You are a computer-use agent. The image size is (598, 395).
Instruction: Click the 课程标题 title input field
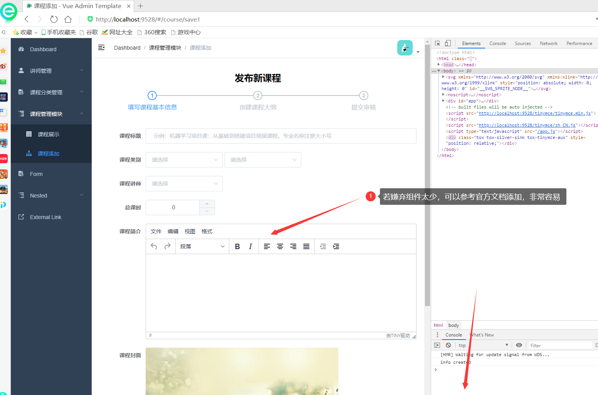point(281,136)
